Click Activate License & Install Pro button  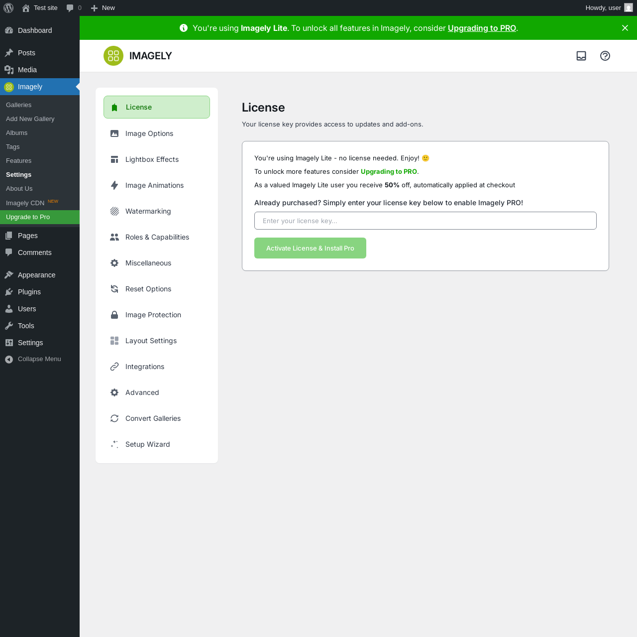click(x=310, y=248)
